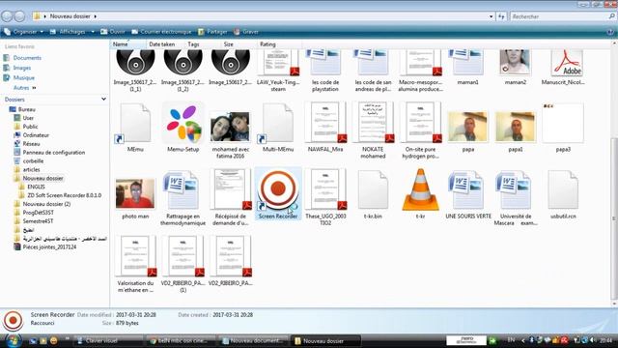The height and width of the screenshot is (348, 618).
Task: Select Pièces jointes_2017124 in tree
Action: click(49, 247)
